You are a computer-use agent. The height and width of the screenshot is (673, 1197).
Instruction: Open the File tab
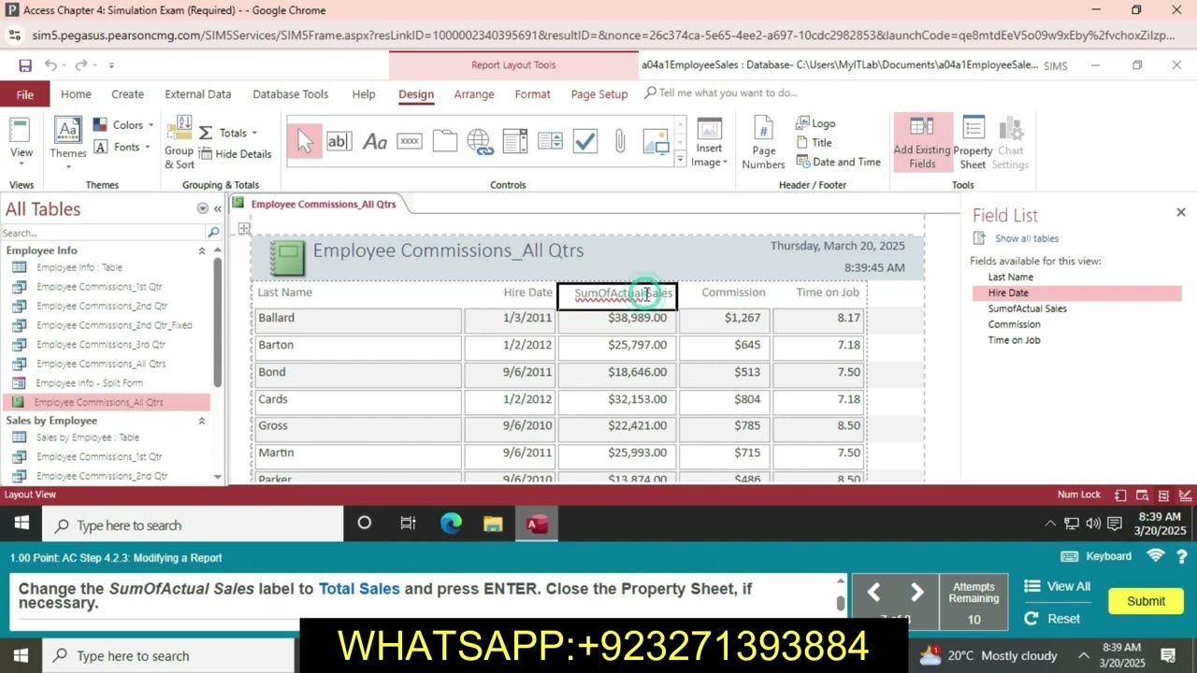[25, 94]
